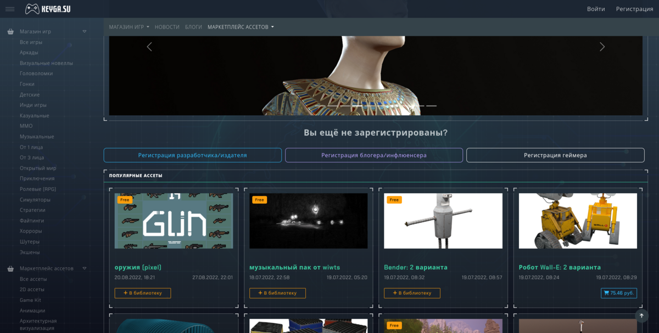Add музыкальный пак от wiwts to library
659x333 pixels.
(277, 293)
